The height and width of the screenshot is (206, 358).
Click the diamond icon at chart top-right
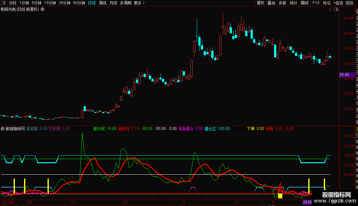[x=330, y=10]
